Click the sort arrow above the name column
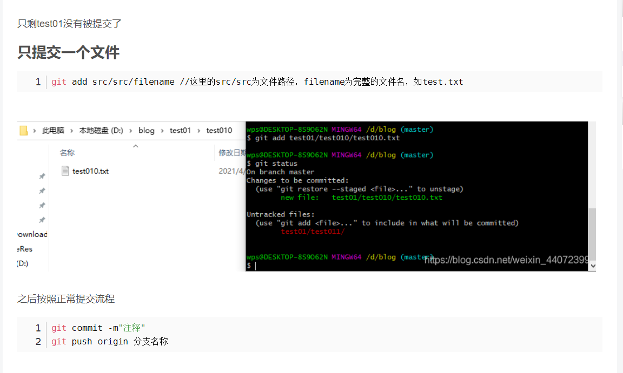 [x=136, y=146]
